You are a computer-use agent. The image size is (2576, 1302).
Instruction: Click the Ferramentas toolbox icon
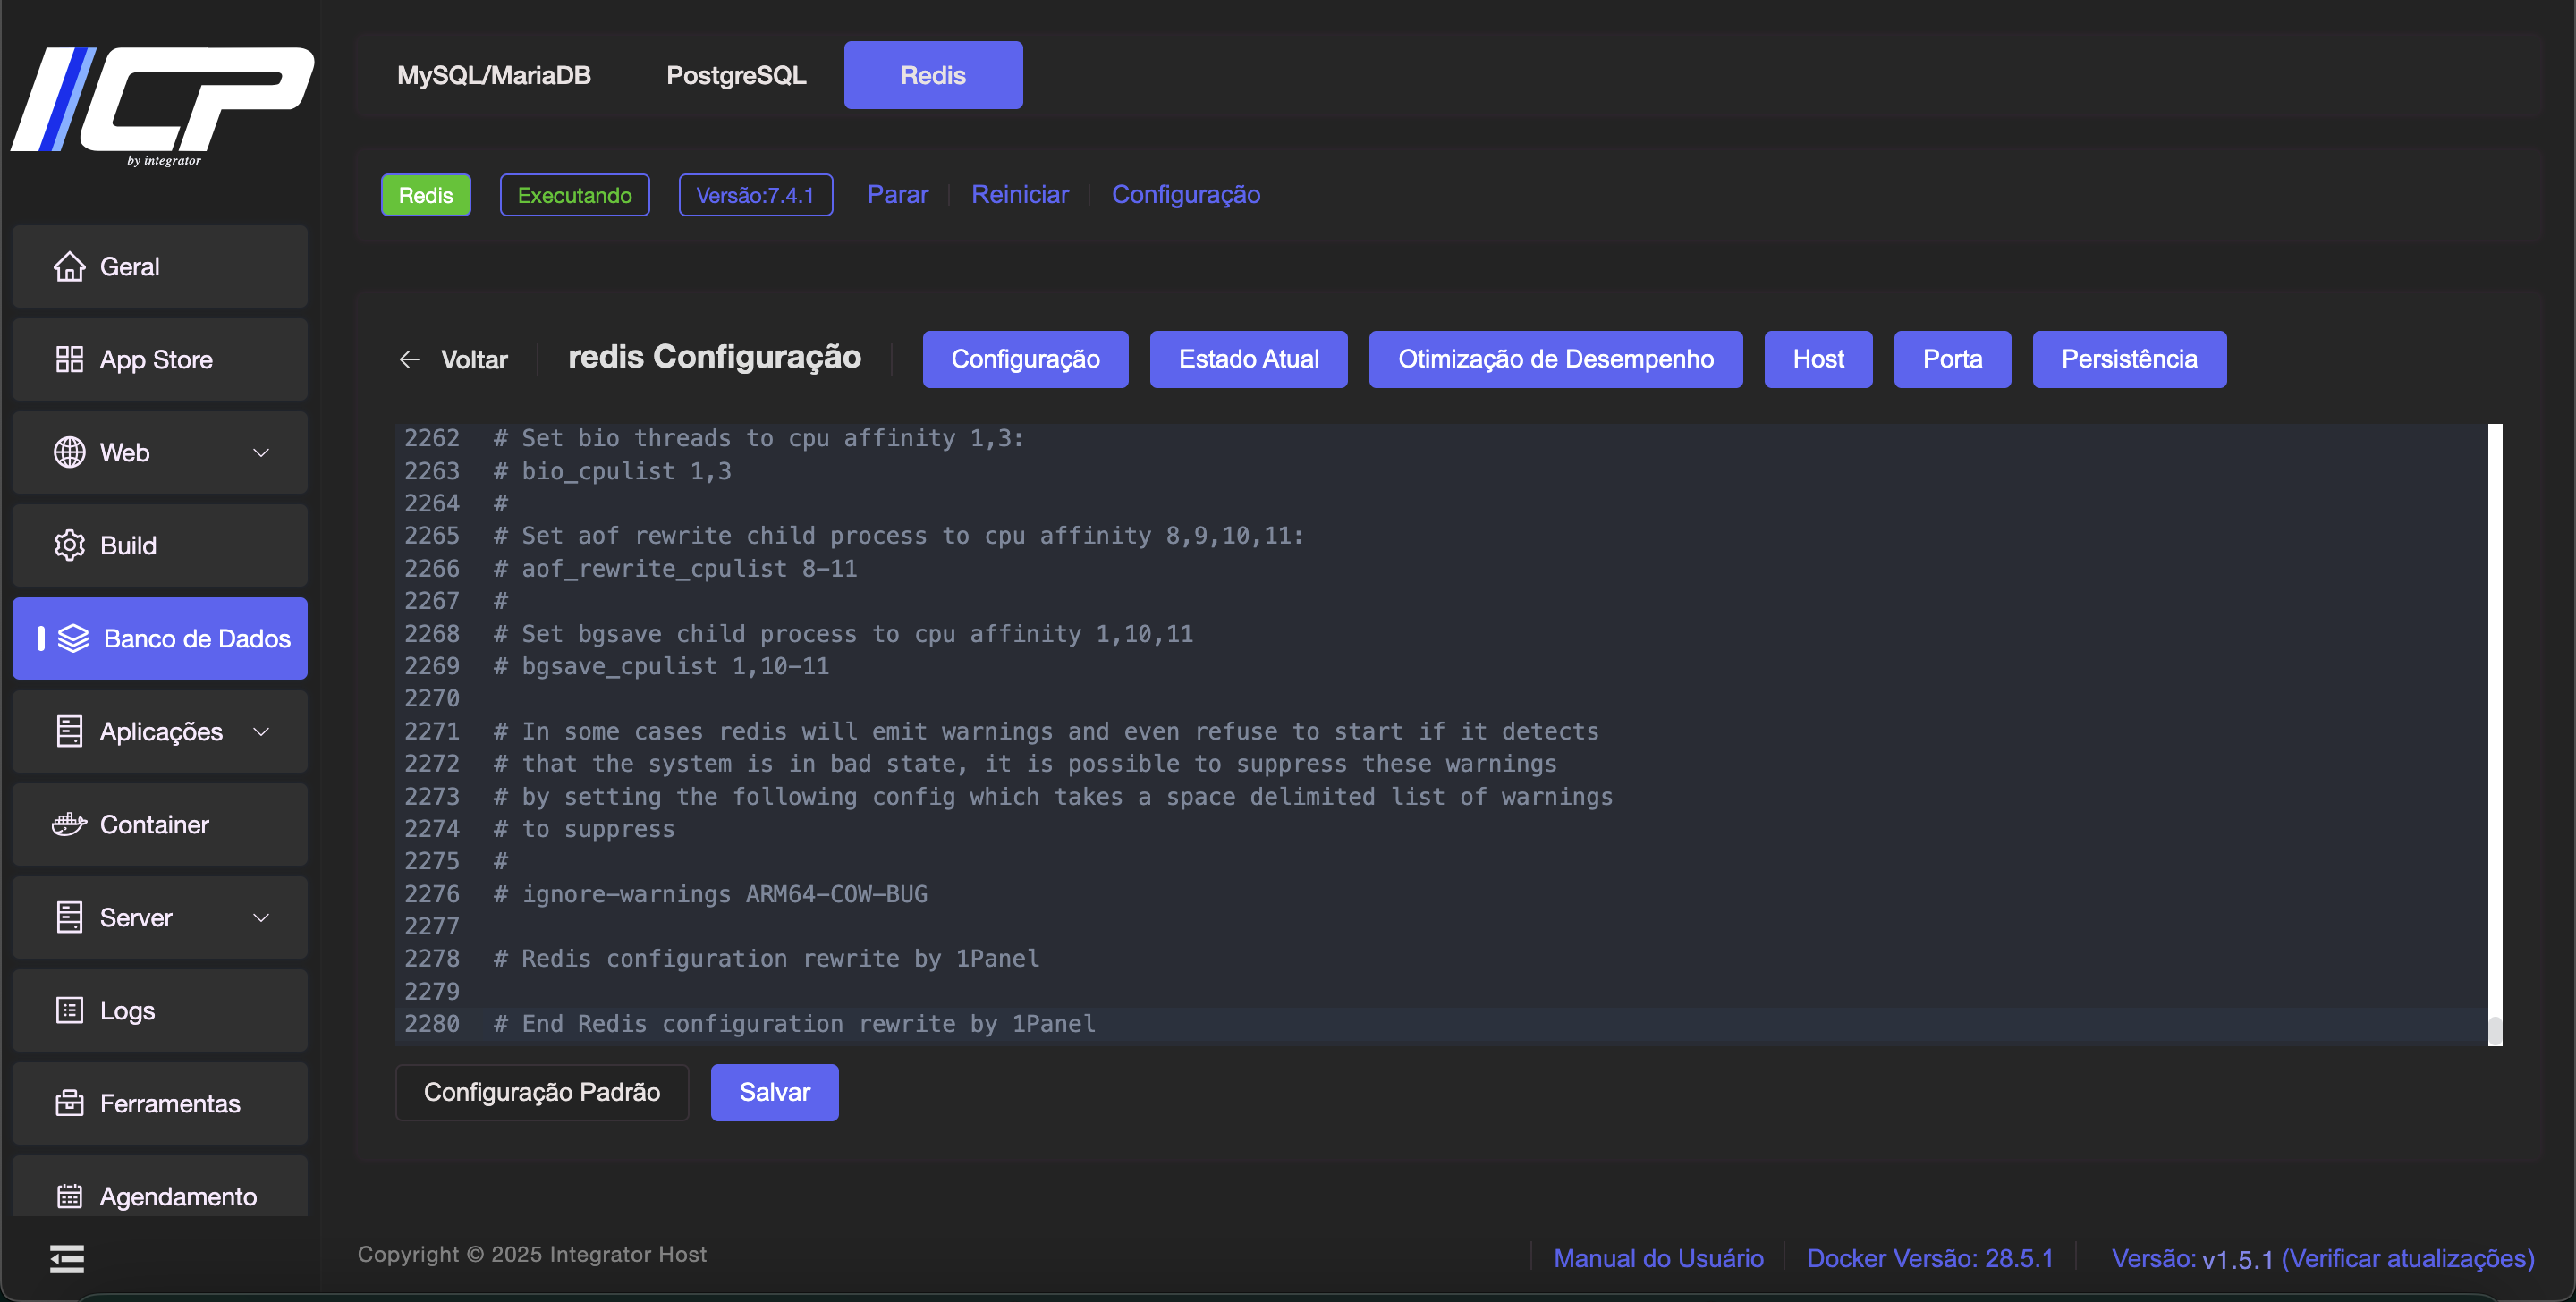(69, 1104)
